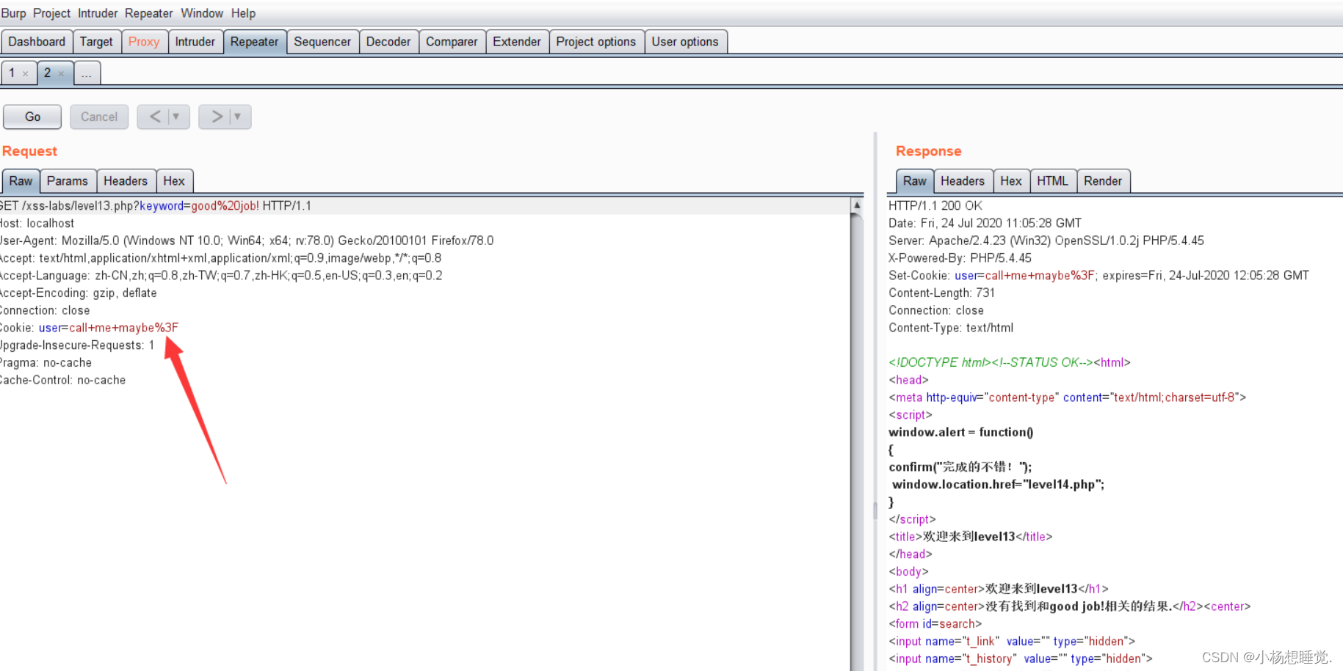Click the window.location.href level14.php line
The image size is (1343, 671).
click(x=999, y=485)
